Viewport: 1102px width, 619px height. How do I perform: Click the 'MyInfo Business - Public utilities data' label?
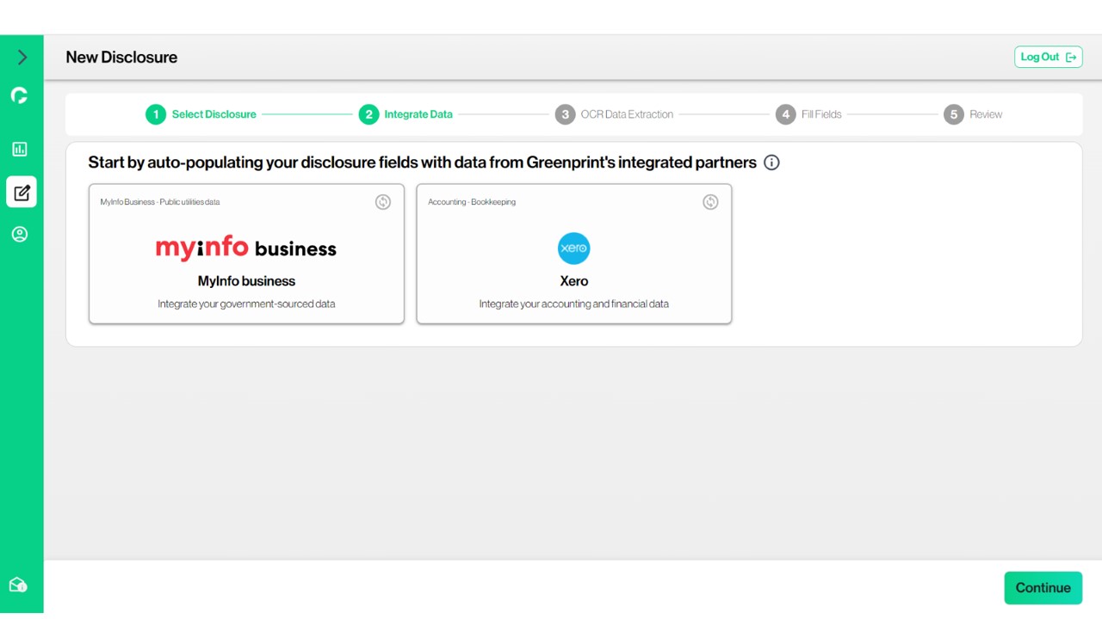pyautogui.click(x=160, y=202)
